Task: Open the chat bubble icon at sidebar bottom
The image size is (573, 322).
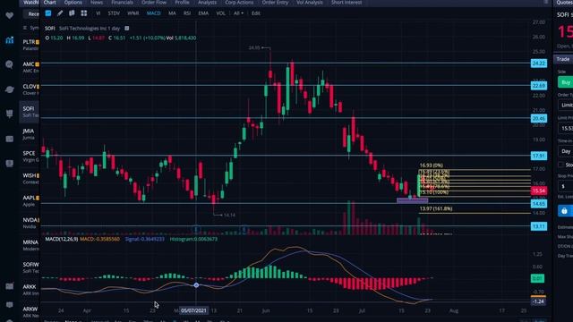Action: 10,304
